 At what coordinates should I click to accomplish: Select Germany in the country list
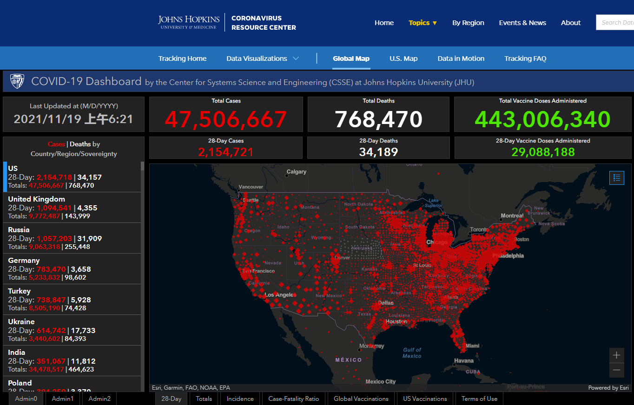click(72, 269)
